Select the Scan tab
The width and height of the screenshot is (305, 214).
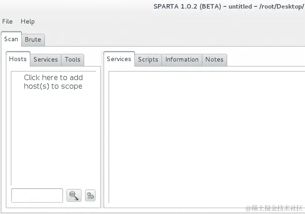point(11,39)
